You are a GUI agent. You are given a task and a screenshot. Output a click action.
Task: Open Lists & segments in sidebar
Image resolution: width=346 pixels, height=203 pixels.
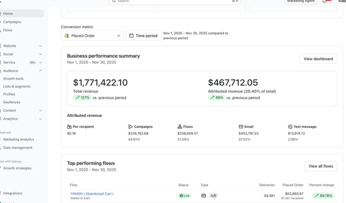[17, 86]
